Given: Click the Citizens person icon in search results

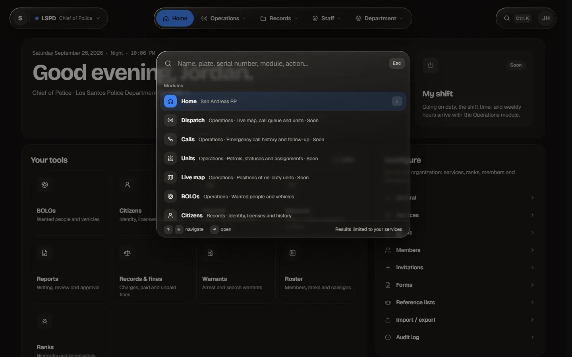Looking at the screenshot, I should click(170, 215).
